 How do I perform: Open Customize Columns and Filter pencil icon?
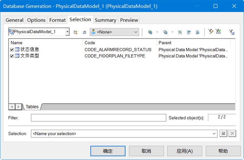(211, 32)
